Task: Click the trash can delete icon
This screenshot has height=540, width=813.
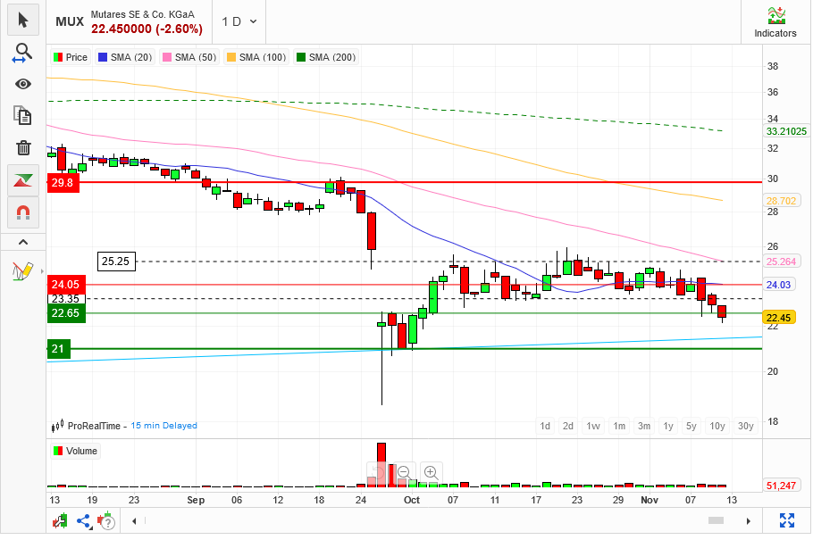Action: pyautogui.click(x=23, y=147)
